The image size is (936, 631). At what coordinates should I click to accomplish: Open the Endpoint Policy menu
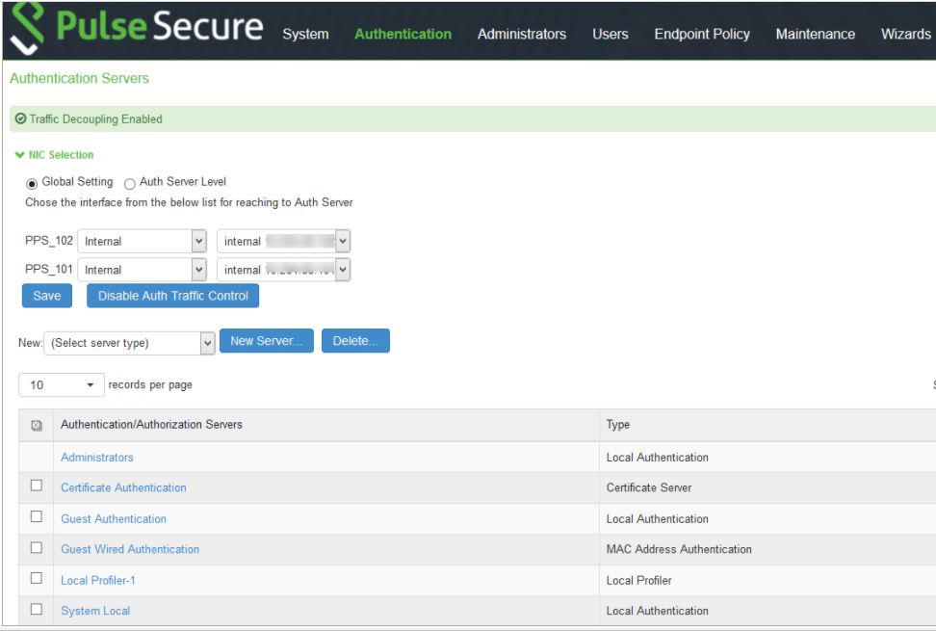click(x=702, y=34)
